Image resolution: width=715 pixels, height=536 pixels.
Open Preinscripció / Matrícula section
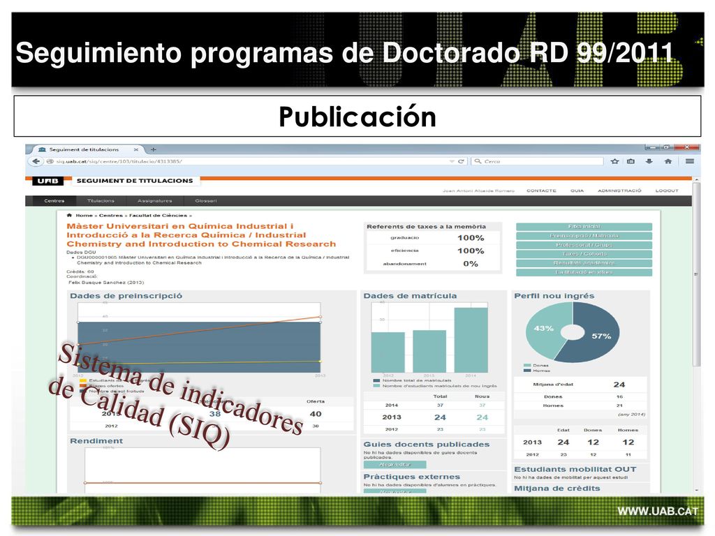pyautogui.click(x=584, y=236)
